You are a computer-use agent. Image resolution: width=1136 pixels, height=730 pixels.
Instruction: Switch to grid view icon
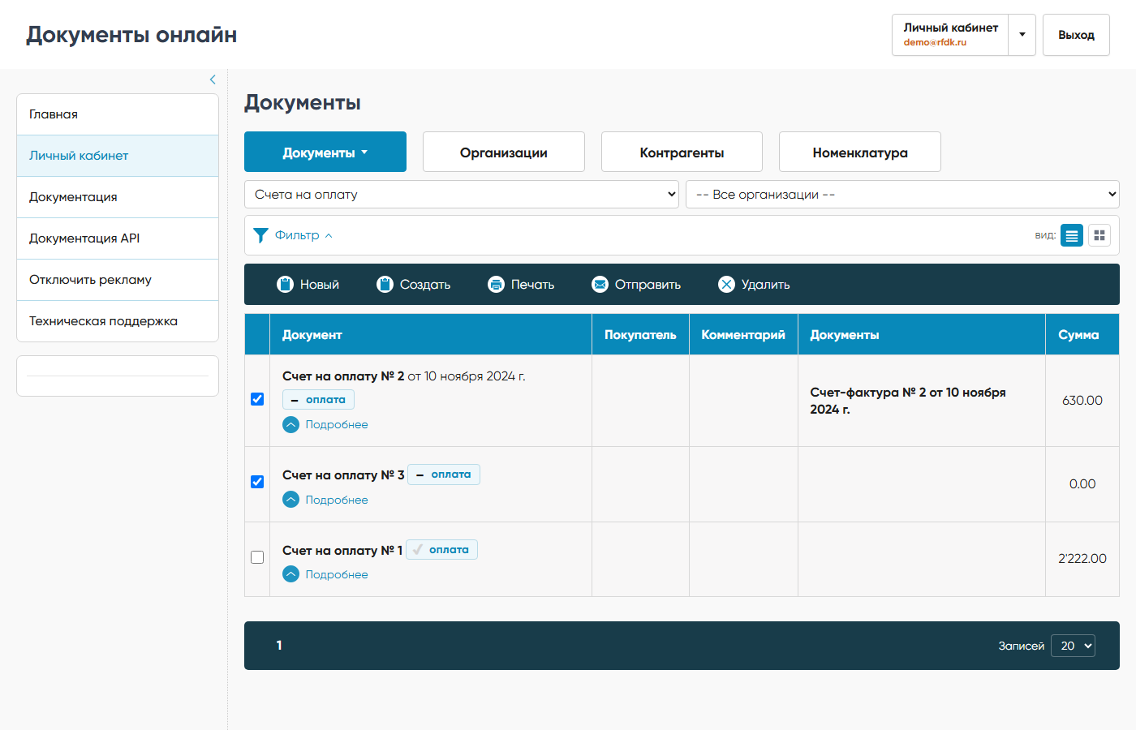(1099, 235)
